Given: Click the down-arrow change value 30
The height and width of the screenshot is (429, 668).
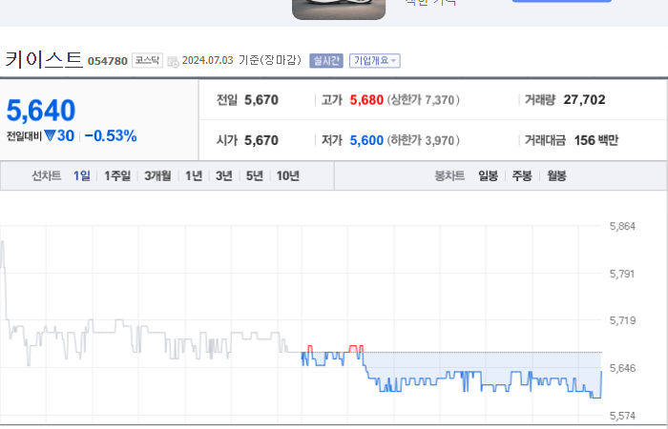Looking at the screenshot, I should [59, 135].
